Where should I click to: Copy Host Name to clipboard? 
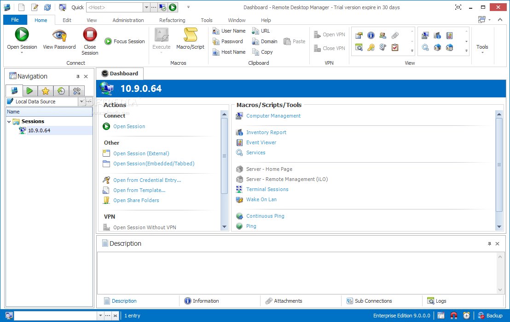(x=229, y=52)
